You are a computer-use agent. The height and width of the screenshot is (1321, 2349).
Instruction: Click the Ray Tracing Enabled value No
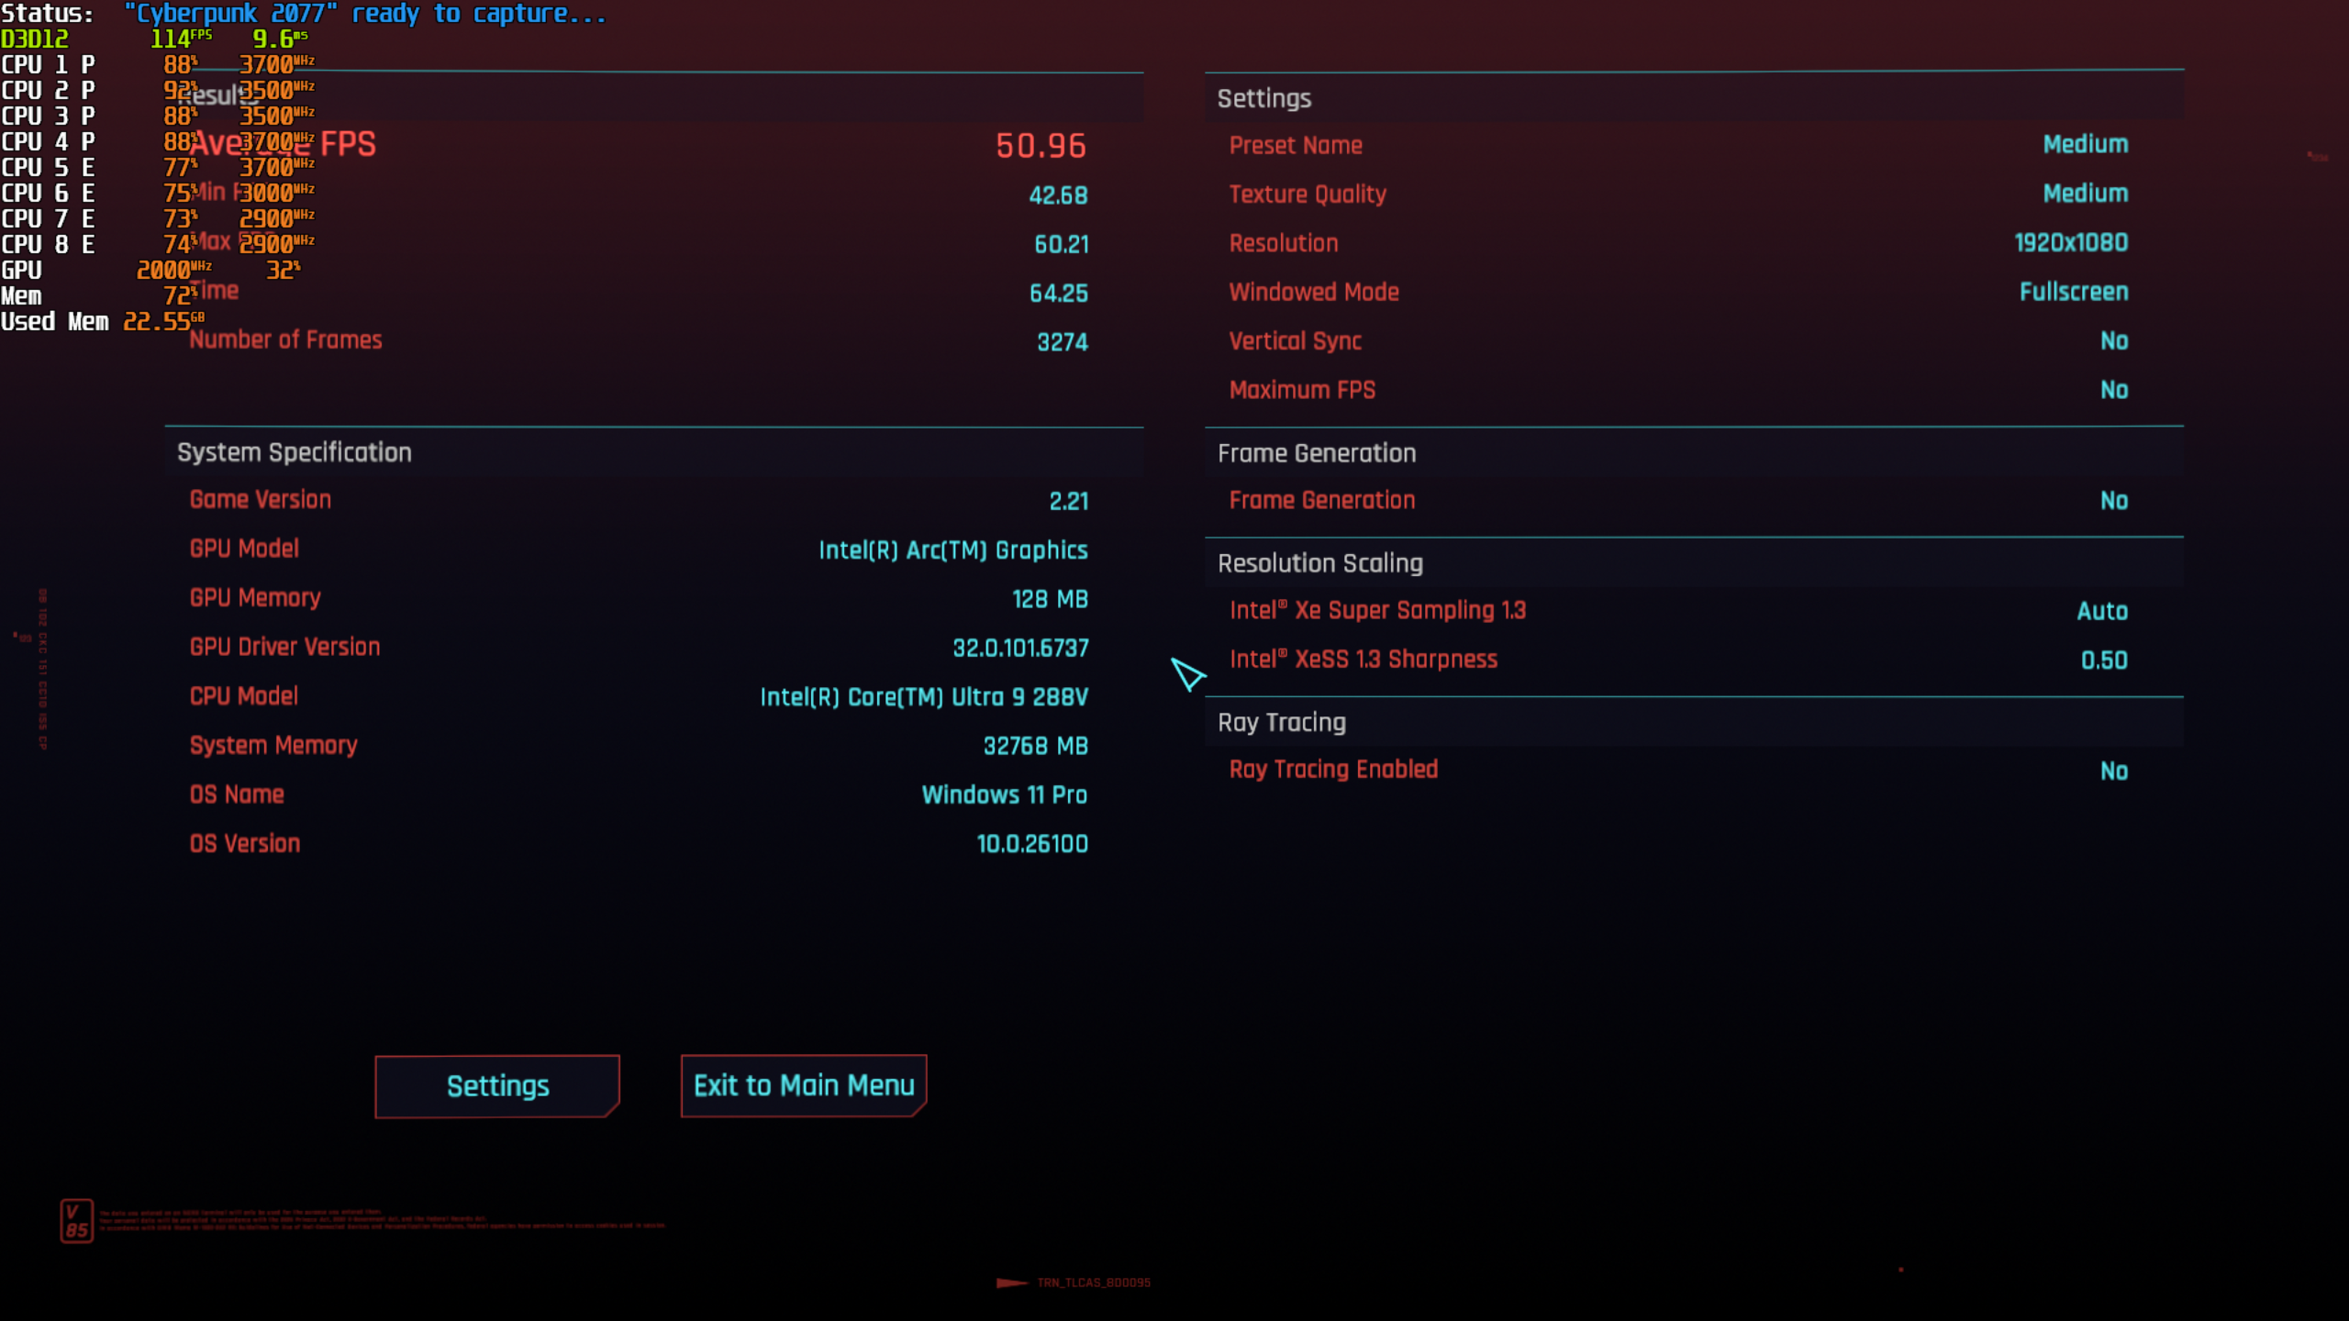[2114, 771]
